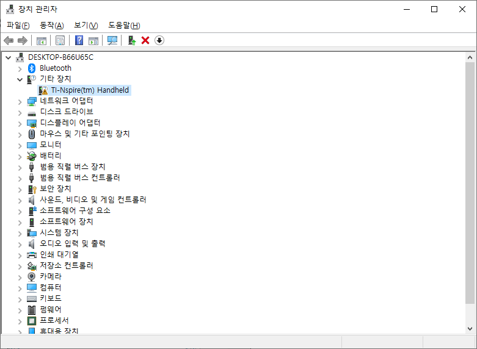Screen dimensions: 477x349
Task: Click the blue Help question-mark icon
Action: (79, 40)
